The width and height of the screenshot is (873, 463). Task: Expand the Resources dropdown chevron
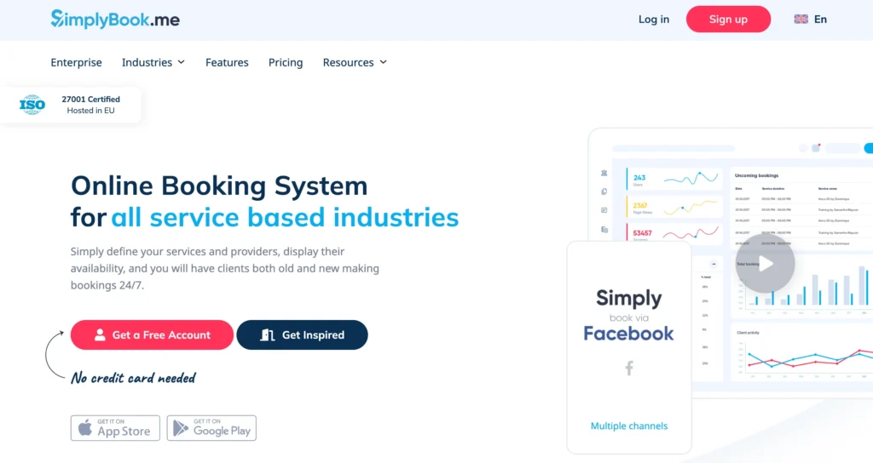[383, 62]
